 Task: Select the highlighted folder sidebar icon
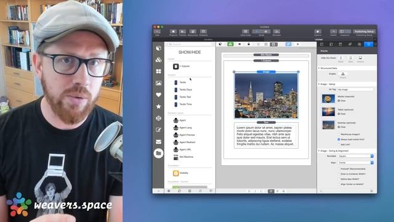click(x=158, y=153)
